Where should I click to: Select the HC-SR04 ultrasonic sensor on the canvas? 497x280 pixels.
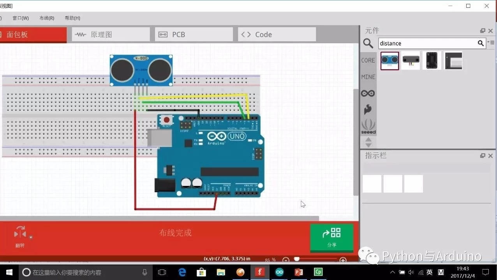141,70
